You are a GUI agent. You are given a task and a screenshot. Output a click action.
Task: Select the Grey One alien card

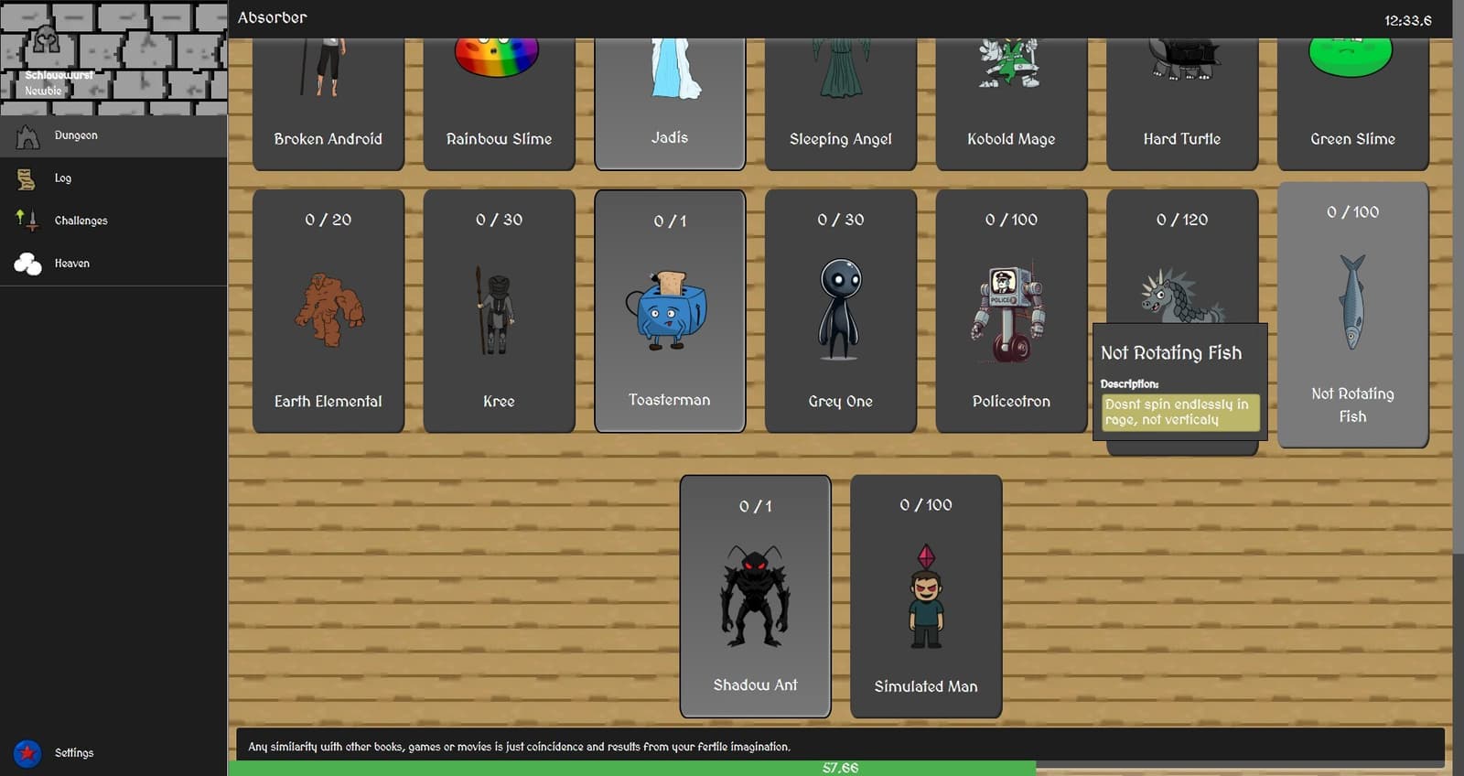841,311
